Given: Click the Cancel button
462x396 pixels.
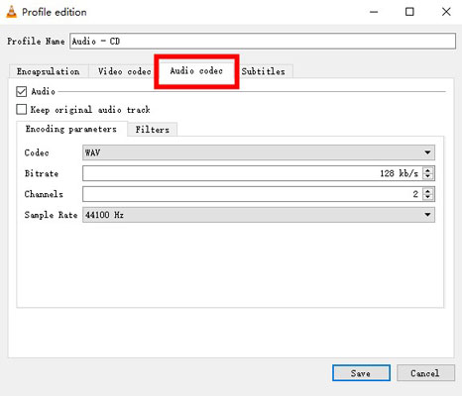Looking at the screenshot, I should pyautogui.click(x=425, y=373).
